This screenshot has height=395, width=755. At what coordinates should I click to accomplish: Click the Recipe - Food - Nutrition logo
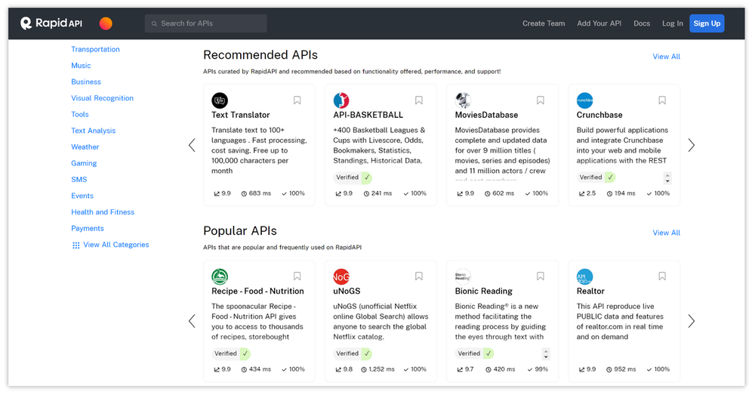(x=220, y=276)
